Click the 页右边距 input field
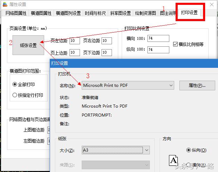This screenshot has width=218, height=172. 107,41
